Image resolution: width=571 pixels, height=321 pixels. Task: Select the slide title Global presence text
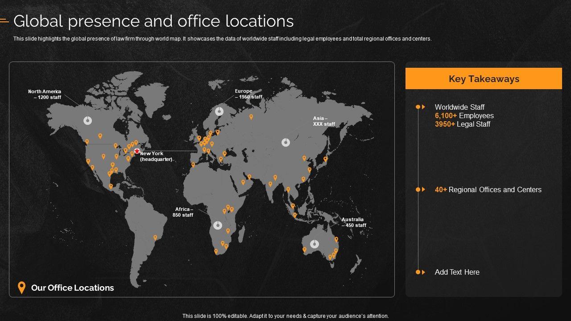[153, 21]
